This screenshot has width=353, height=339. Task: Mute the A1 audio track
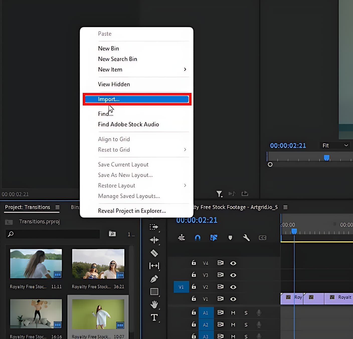(x=233, y=313)
